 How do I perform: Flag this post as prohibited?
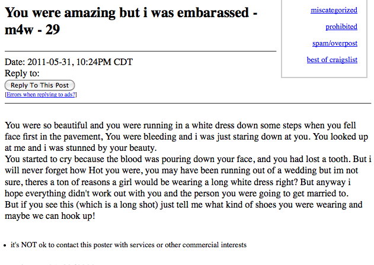coord(341,27)
